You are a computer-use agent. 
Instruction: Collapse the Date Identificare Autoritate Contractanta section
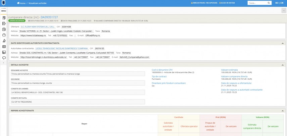(282, 43)
